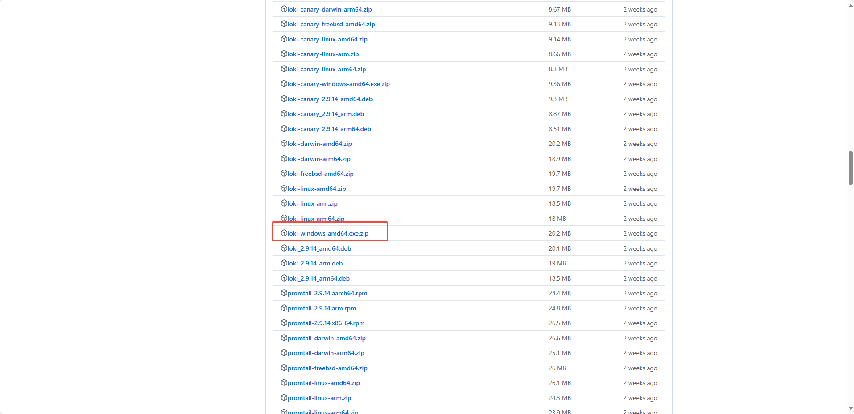
Task: Download loki-canary-freebsd-amd64.zip
Action: pos(331,25)
